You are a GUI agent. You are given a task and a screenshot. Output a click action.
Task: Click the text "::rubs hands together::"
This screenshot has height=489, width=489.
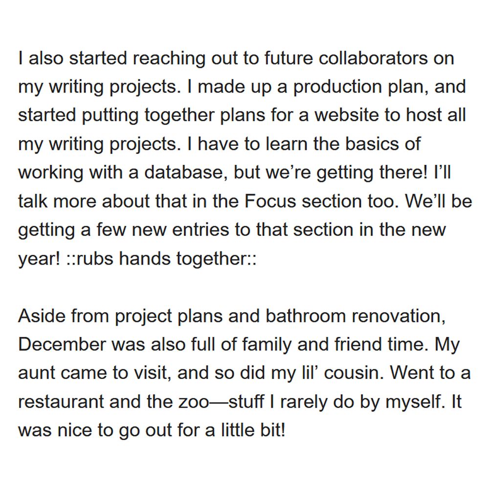161,259
